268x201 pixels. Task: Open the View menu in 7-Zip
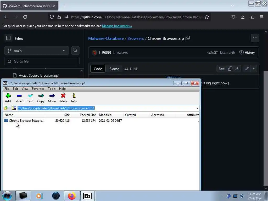(x=25, y=89)
